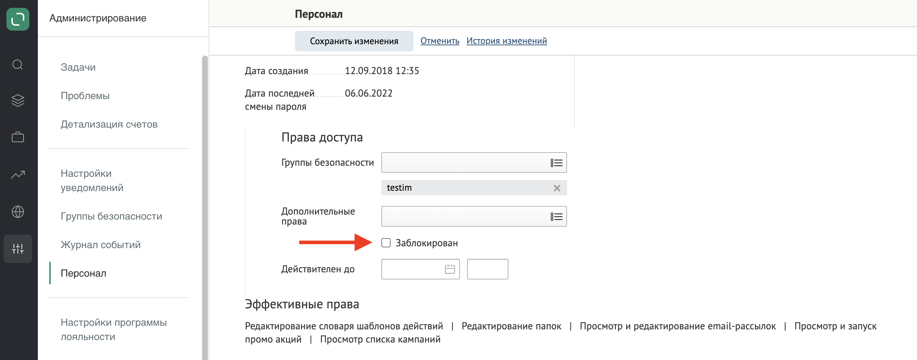Viewport: 917px width, 360px height.
Task: Select Персонал in sidebar menu
Action: pyautogui.click(x=84, y=273)
